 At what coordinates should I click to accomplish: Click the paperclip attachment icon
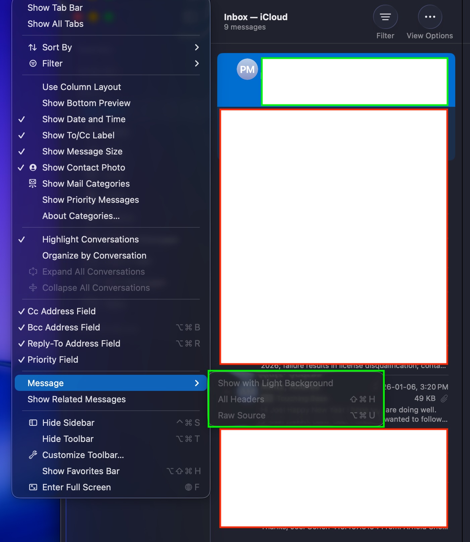tap(444, 399)
